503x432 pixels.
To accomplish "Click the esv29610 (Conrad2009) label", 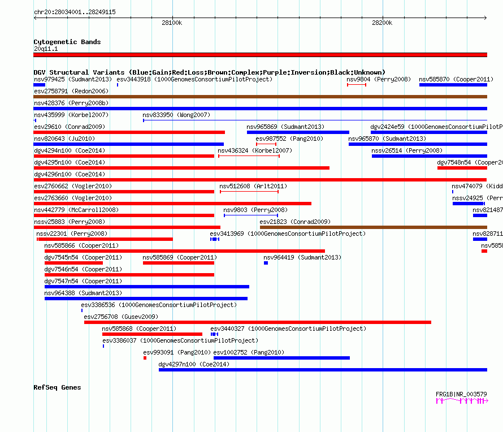I will coord(70,127).
